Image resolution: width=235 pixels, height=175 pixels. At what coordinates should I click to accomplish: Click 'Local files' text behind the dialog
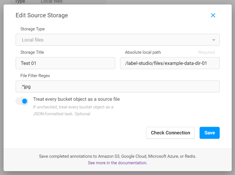point(52,2)
